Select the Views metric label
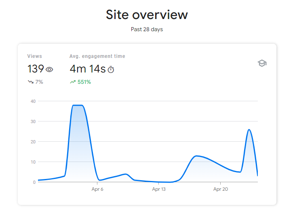 coord(34,56)
